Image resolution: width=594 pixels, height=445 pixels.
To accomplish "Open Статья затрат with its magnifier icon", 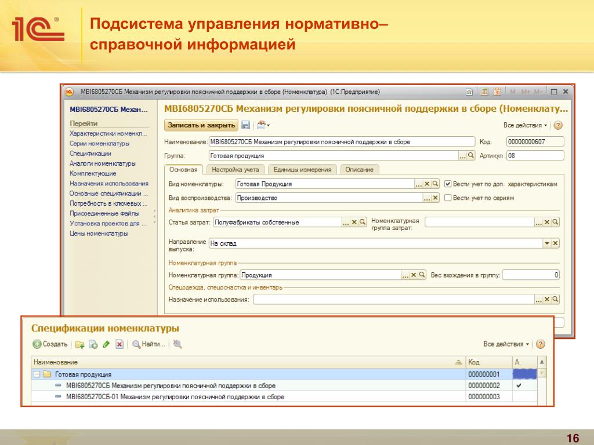I will pos(363,222).
